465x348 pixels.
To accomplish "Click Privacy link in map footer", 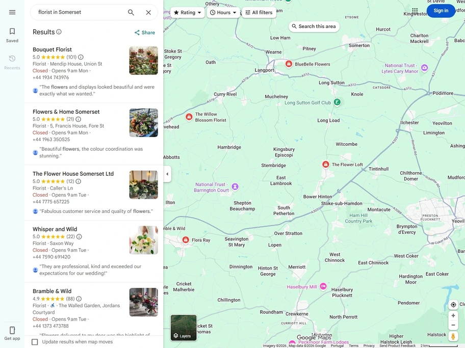I will click(x=369, y=345).
